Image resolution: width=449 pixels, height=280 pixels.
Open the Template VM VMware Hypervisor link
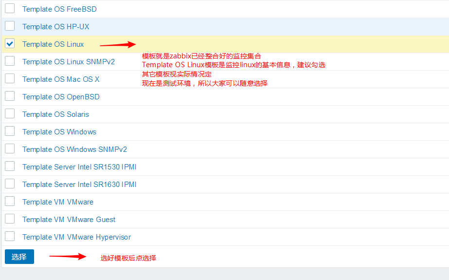77,237
